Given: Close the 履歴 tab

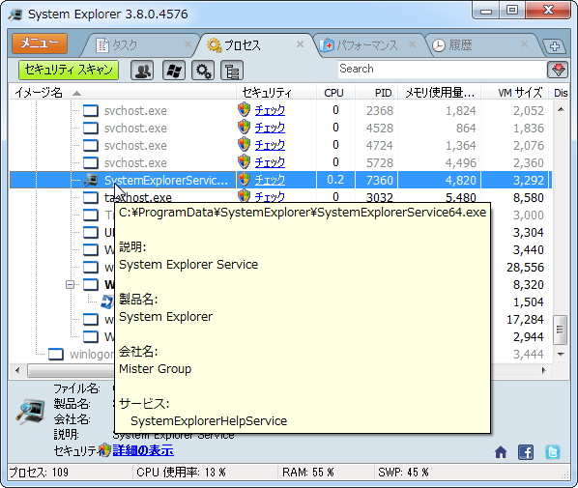Looking at the screenshot, I should 524,44.
